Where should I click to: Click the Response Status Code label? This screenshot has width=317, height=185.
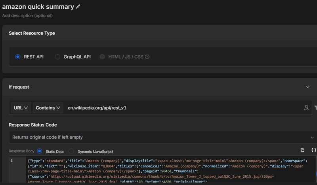click(33, 125)
